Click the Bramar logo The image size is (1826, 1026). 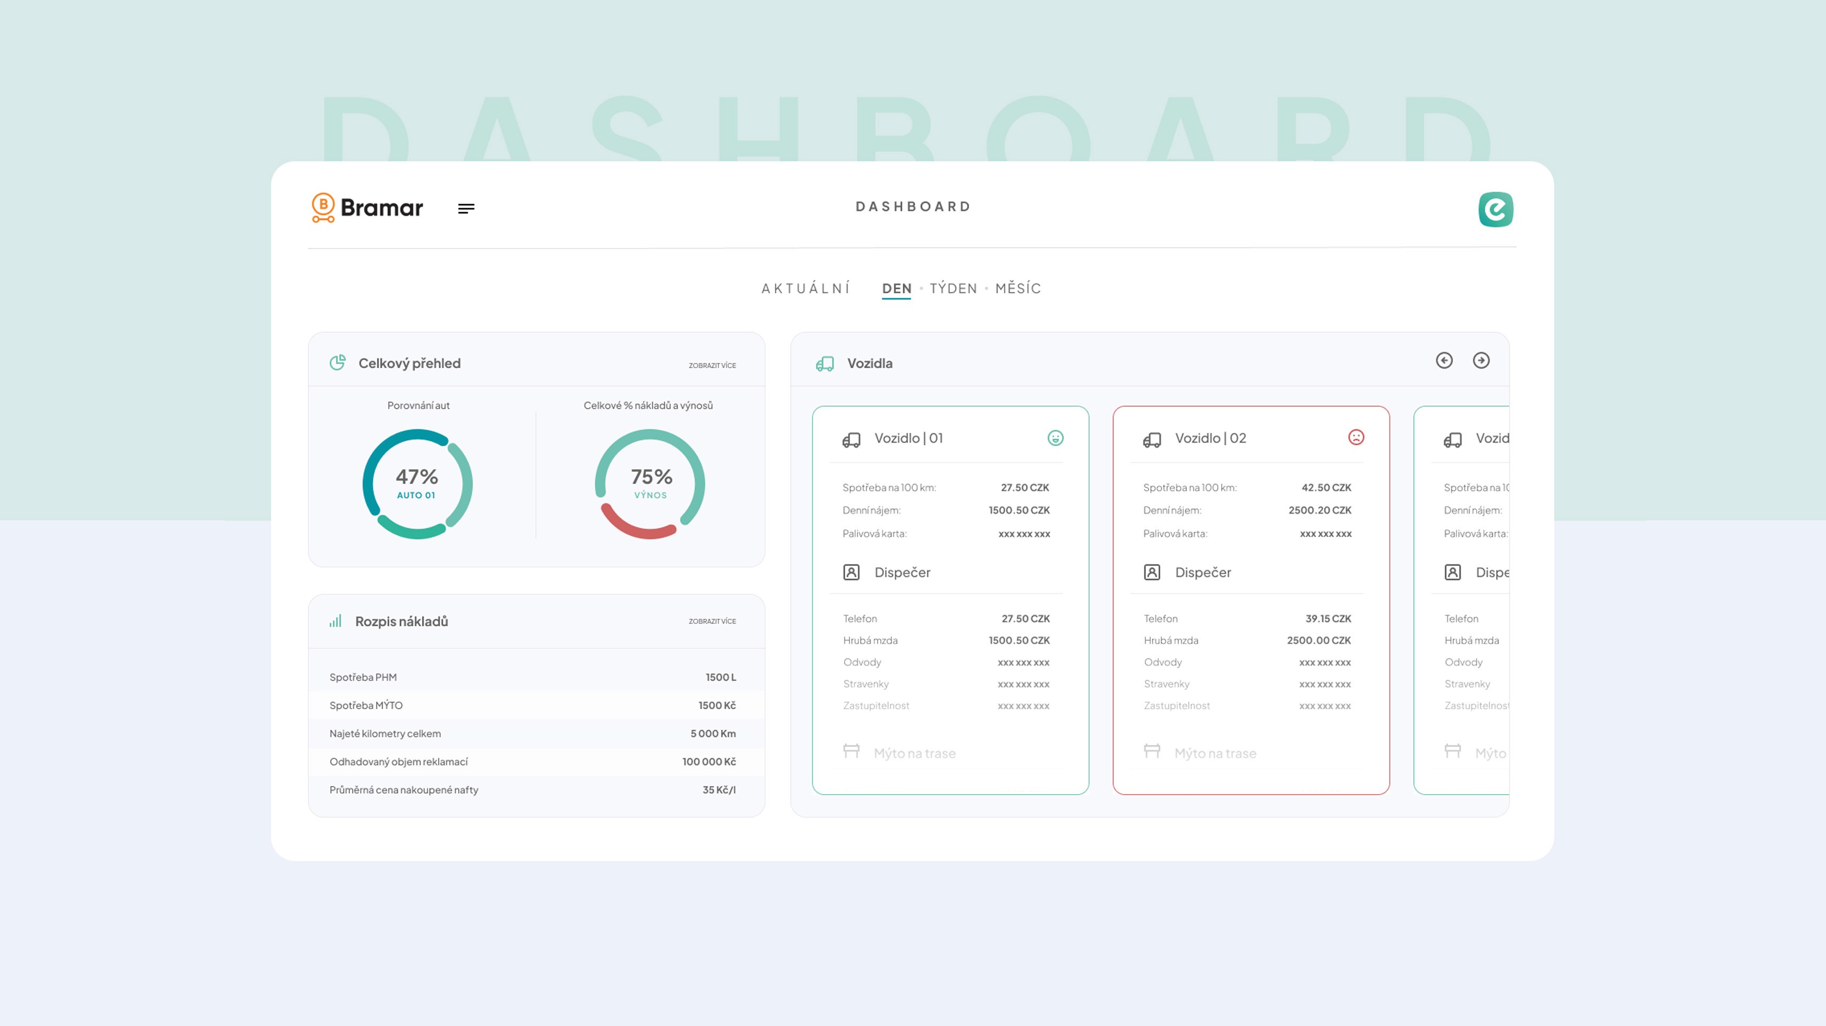point(367,208)
